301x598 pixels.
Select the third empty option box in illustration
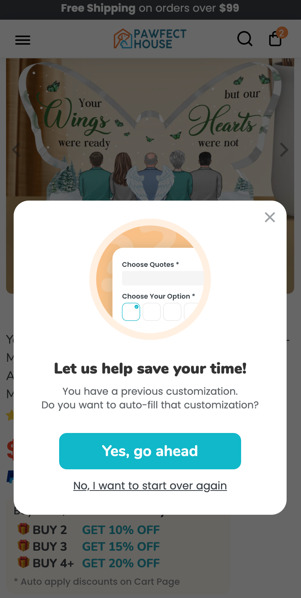coord(172,312)
